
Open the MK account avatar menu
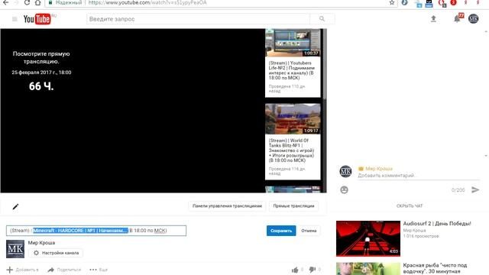pyautogui.click(x=473, y=18)
